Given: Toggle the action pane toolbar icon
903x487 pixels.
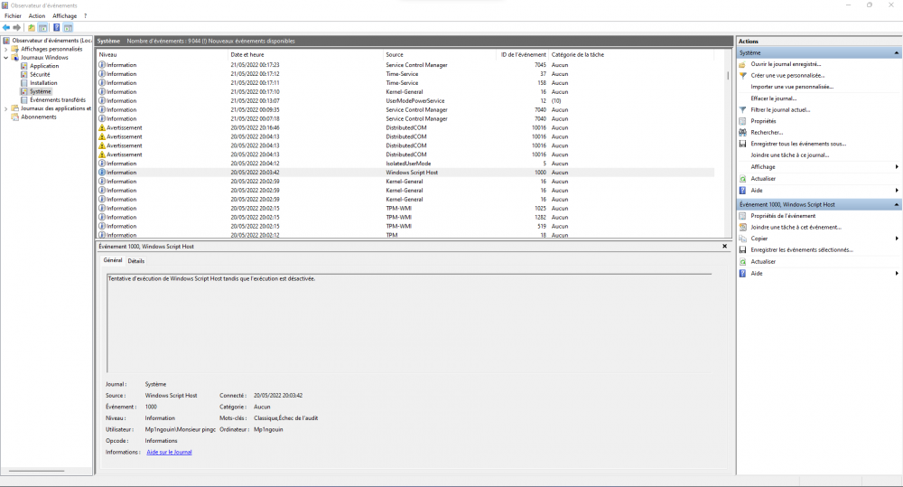Looking at the screenshot, I should tap(68, 28).
